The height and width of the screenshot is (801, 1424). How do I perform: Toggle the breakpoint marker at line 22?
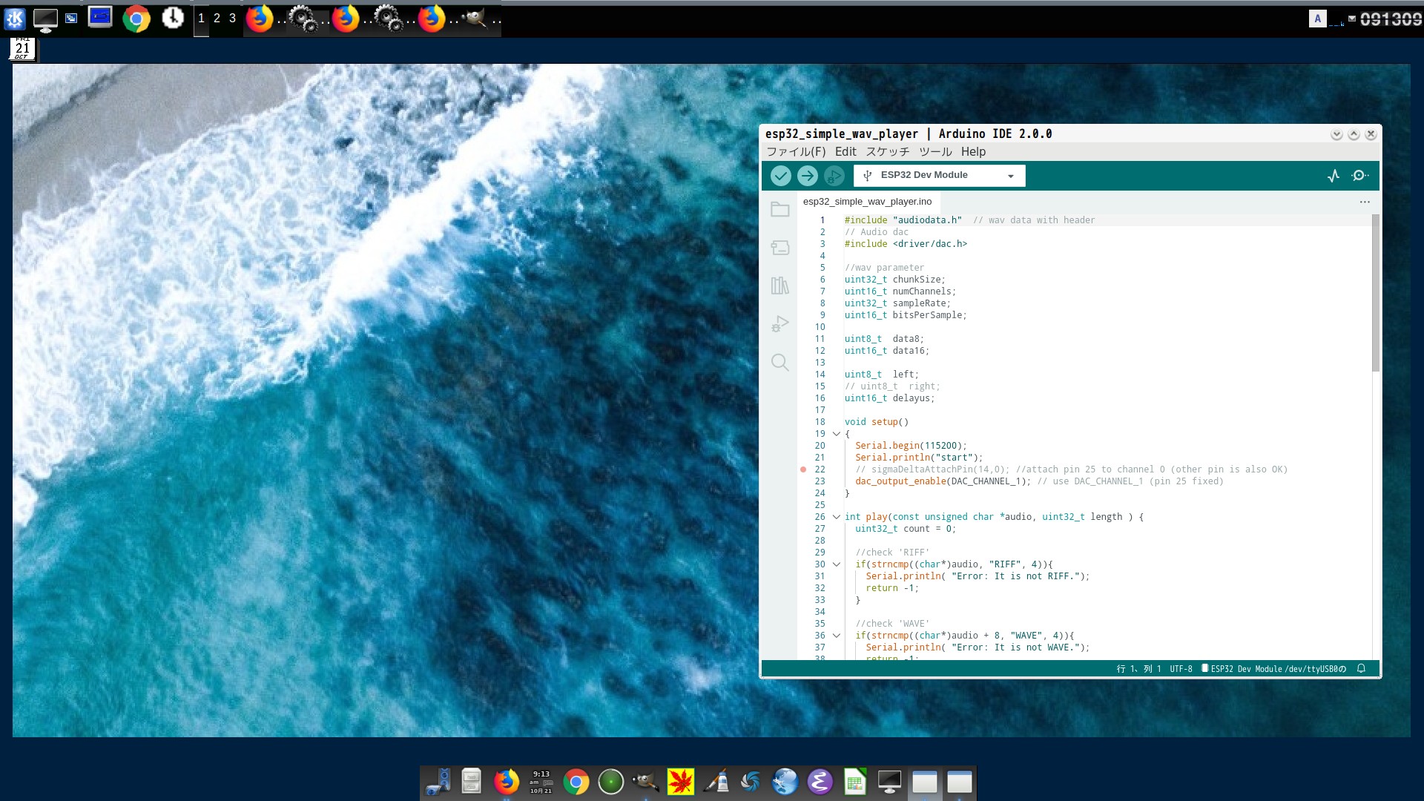click(803, 469)
